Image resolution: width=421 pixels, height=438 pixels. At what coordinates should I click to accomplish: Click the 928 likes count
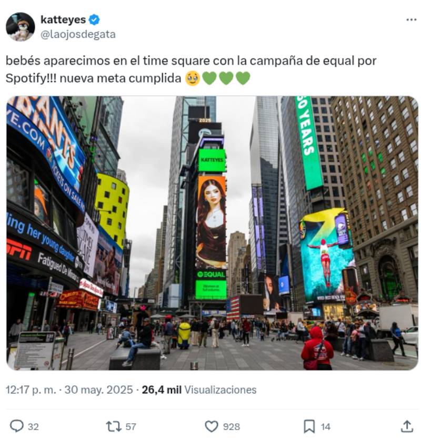pos(232,426)
